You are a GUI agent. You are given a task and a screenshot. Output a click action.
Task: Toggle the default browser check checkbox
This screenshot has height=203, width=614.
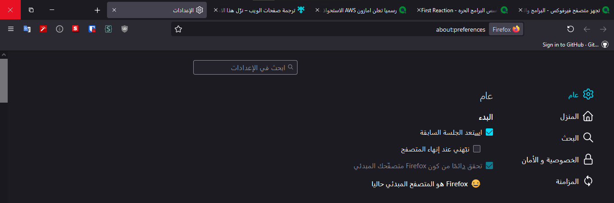point(489,166)
